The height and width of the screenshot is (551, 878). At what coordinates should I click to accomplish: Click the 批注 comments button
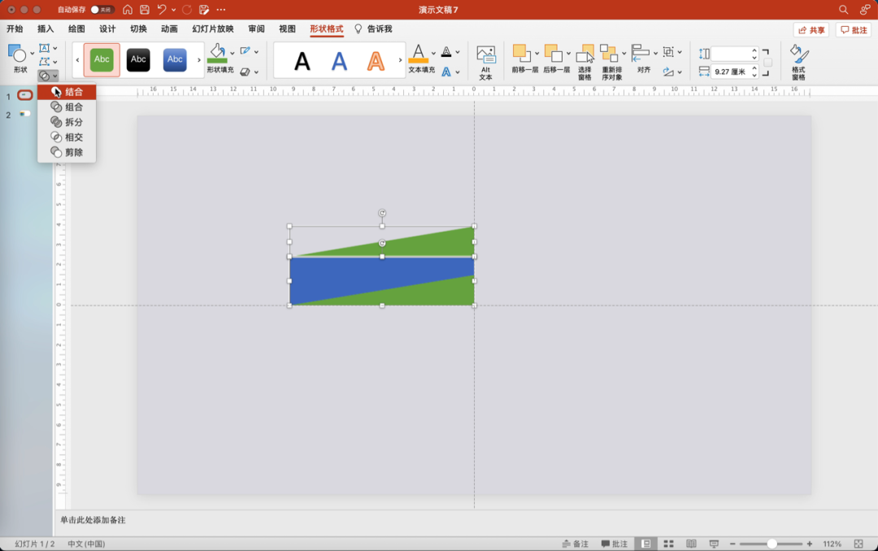(x=854, y=30)
